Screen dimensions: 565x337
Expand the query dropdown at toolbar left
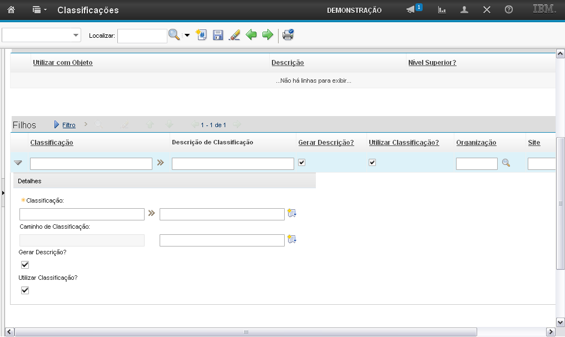click(x=76, y=36)
